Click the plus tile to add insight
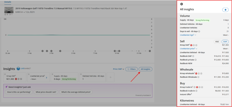The image size is (232, 107). [110, 77]
